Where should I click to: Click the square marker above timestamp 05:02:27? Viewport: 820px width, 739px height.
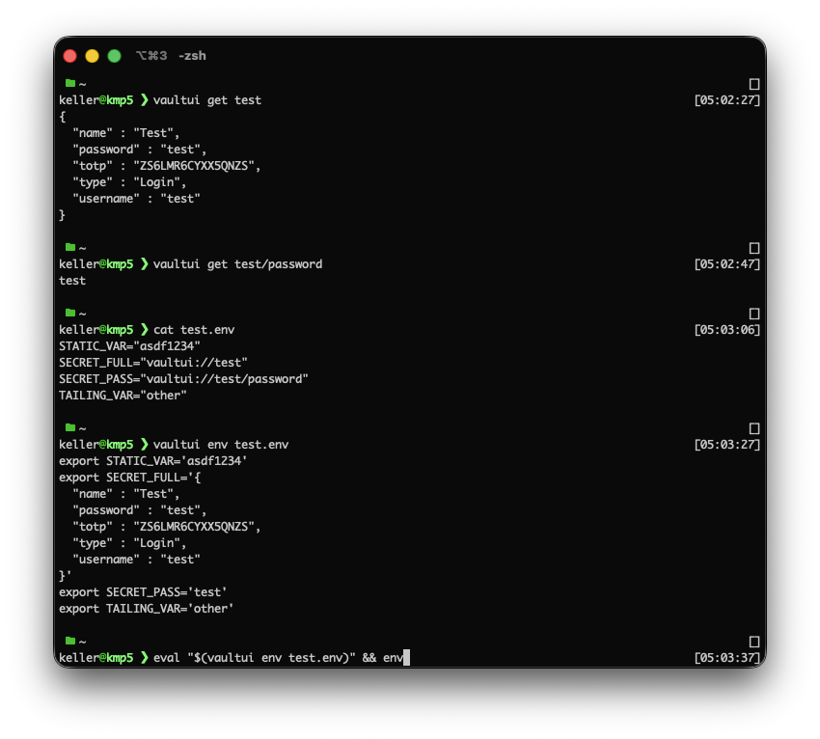click(x=754, y=84)
